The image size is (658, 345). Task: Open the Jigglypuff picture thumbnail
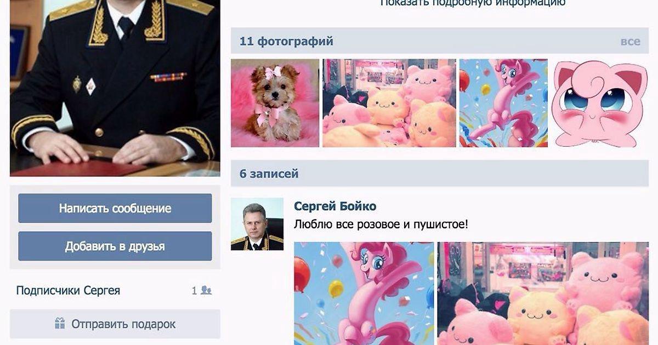[x=600, y=103]
